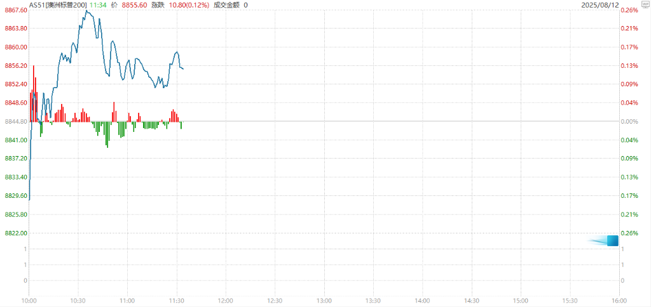Click the 16:00 closing time marker
651x307 pixels.
[619, 300]
